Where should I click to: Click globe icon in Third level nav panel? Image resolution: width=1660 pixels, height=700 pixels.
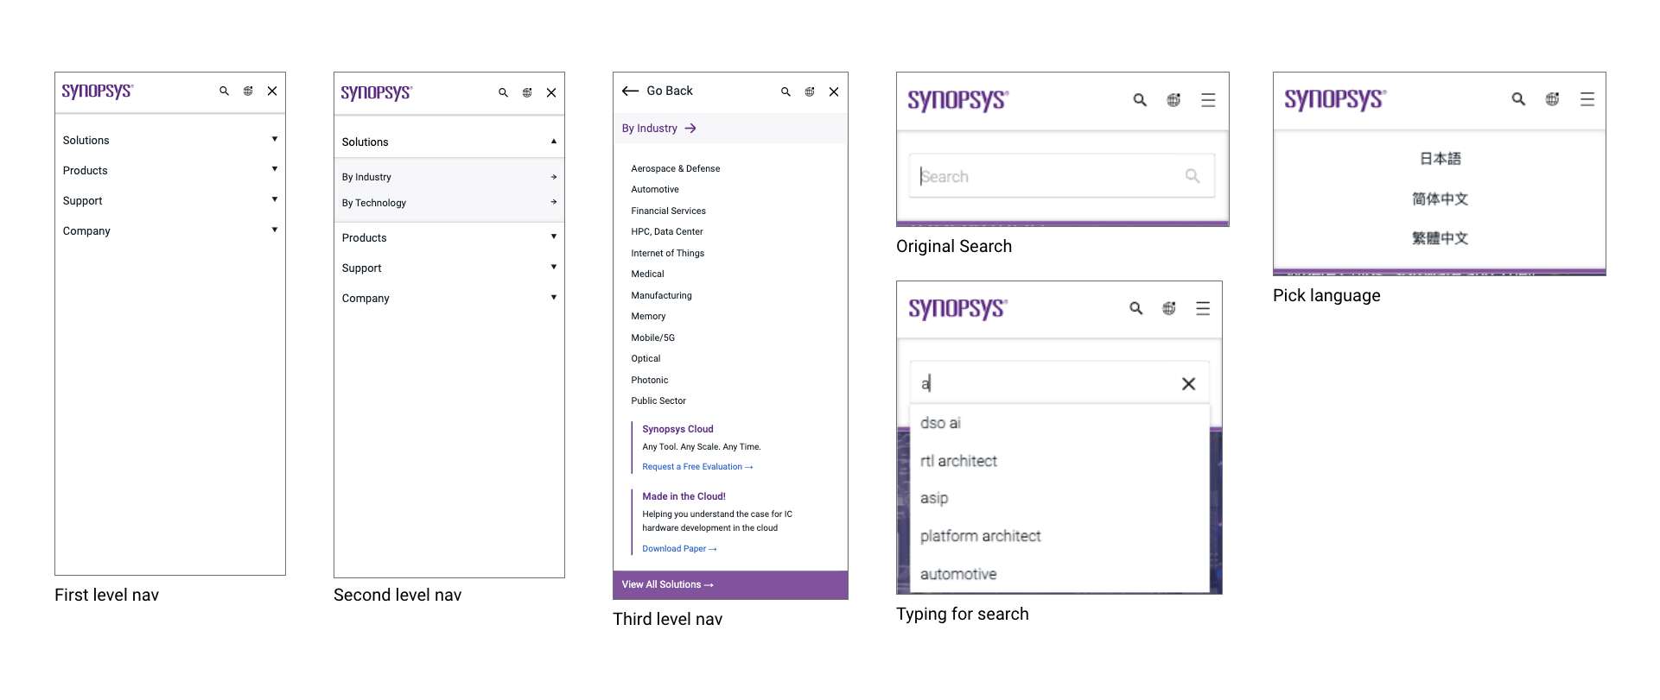tap(810, 91)
